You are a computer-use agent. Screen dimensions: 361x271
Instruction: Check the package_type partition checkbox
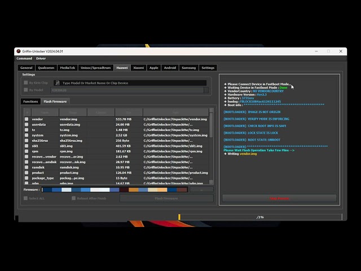(x=27, y=178)
